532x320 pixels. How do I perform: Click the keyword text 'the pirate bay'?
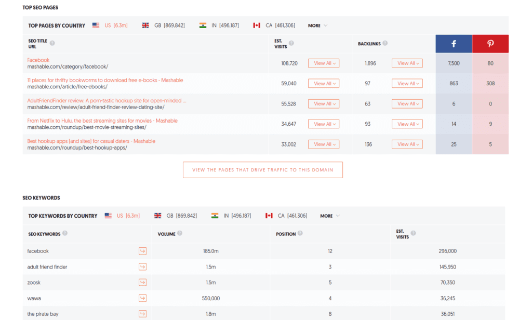(x=43, y=314)
